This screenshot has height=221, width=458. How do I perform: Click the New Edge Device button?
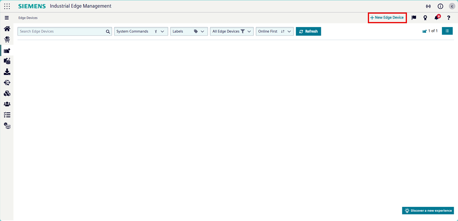387,18
